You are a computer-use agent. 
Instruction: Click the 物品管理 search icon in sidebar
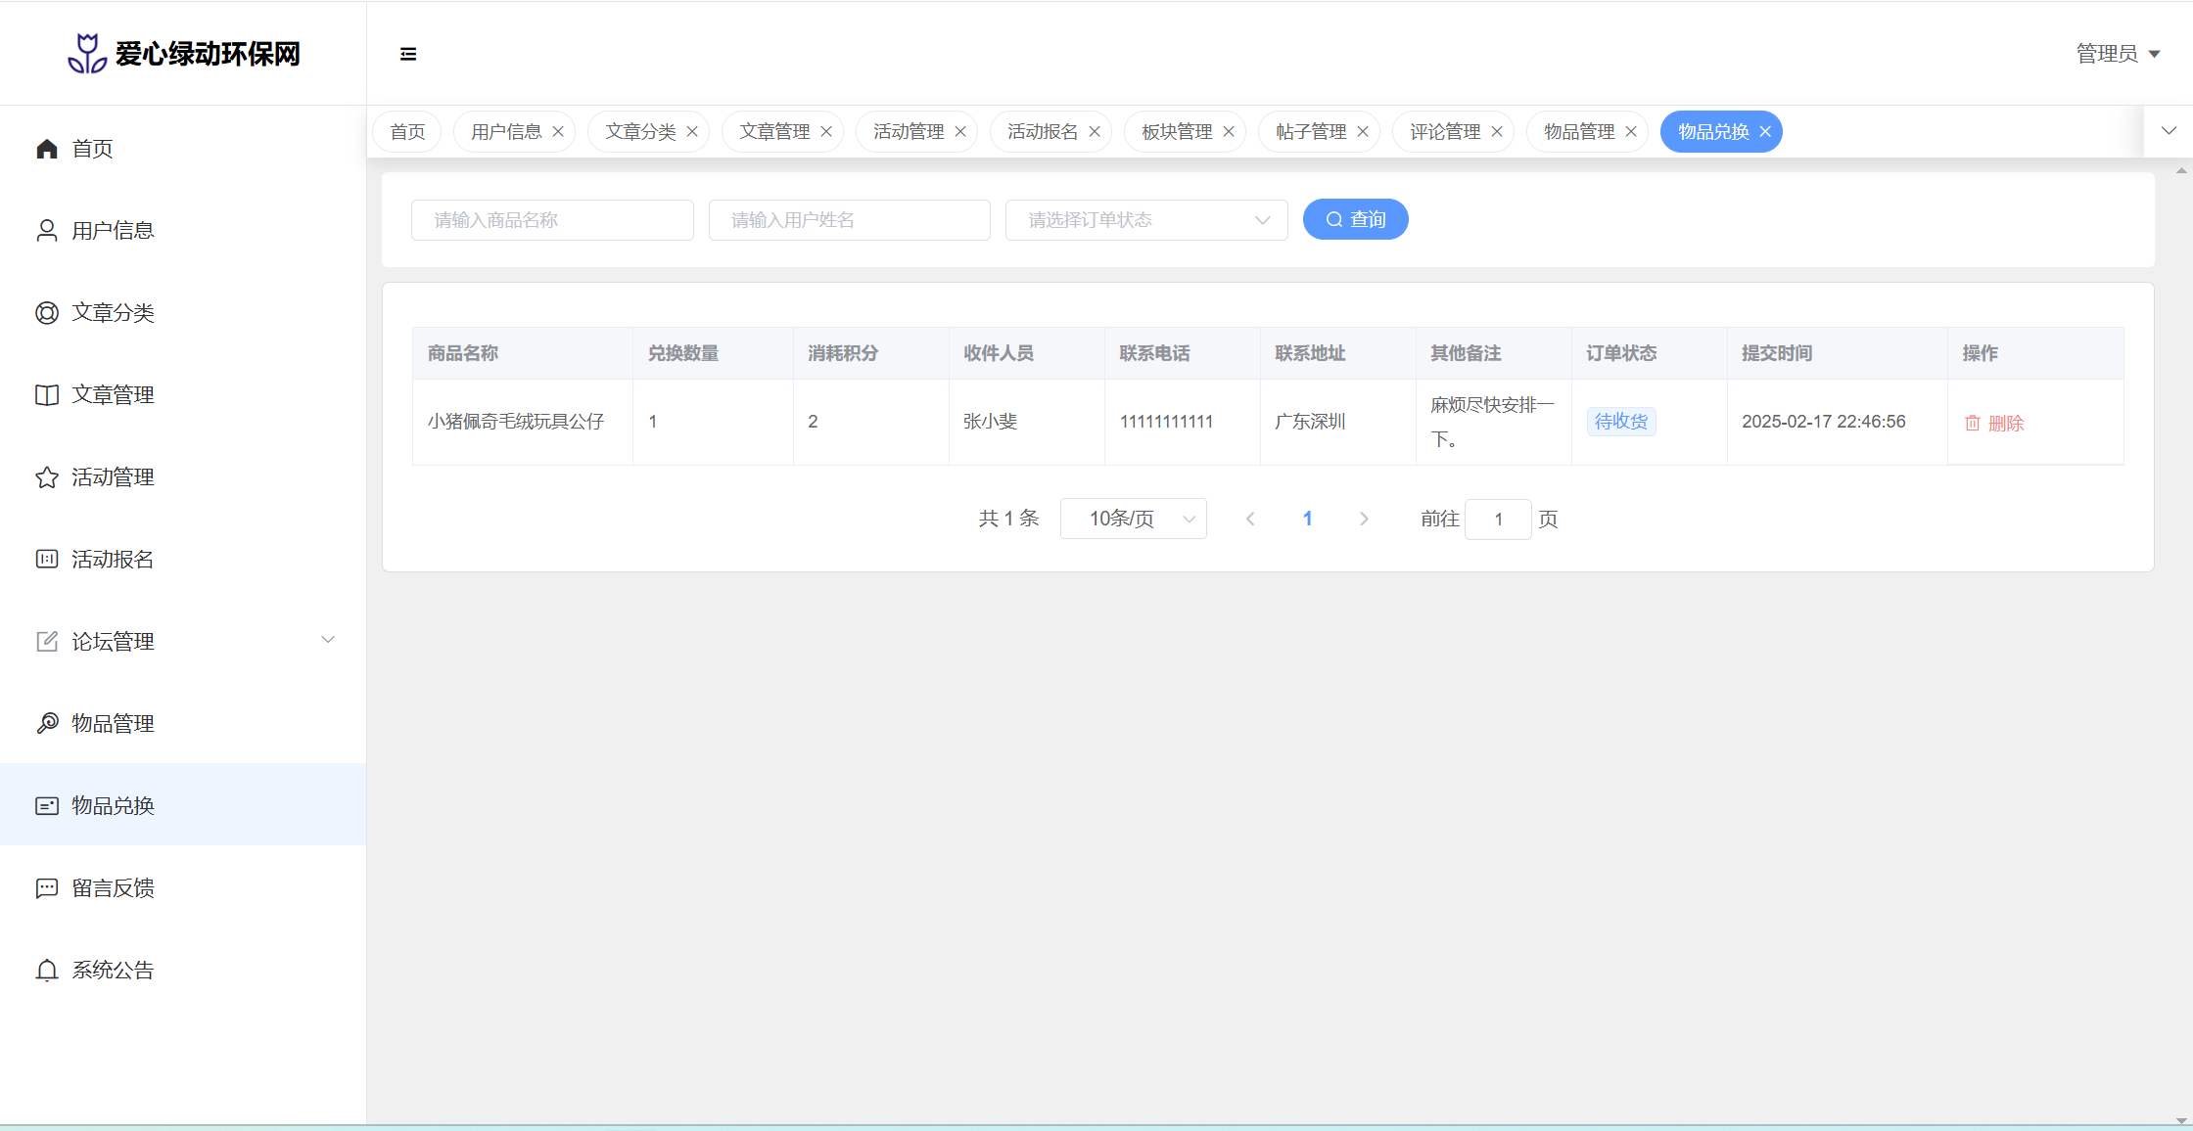click(46, 724)
